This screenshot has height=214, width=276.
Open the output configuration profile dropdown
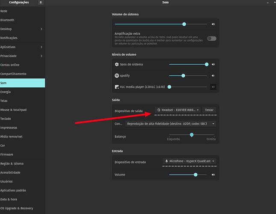(x=171, y=124)
